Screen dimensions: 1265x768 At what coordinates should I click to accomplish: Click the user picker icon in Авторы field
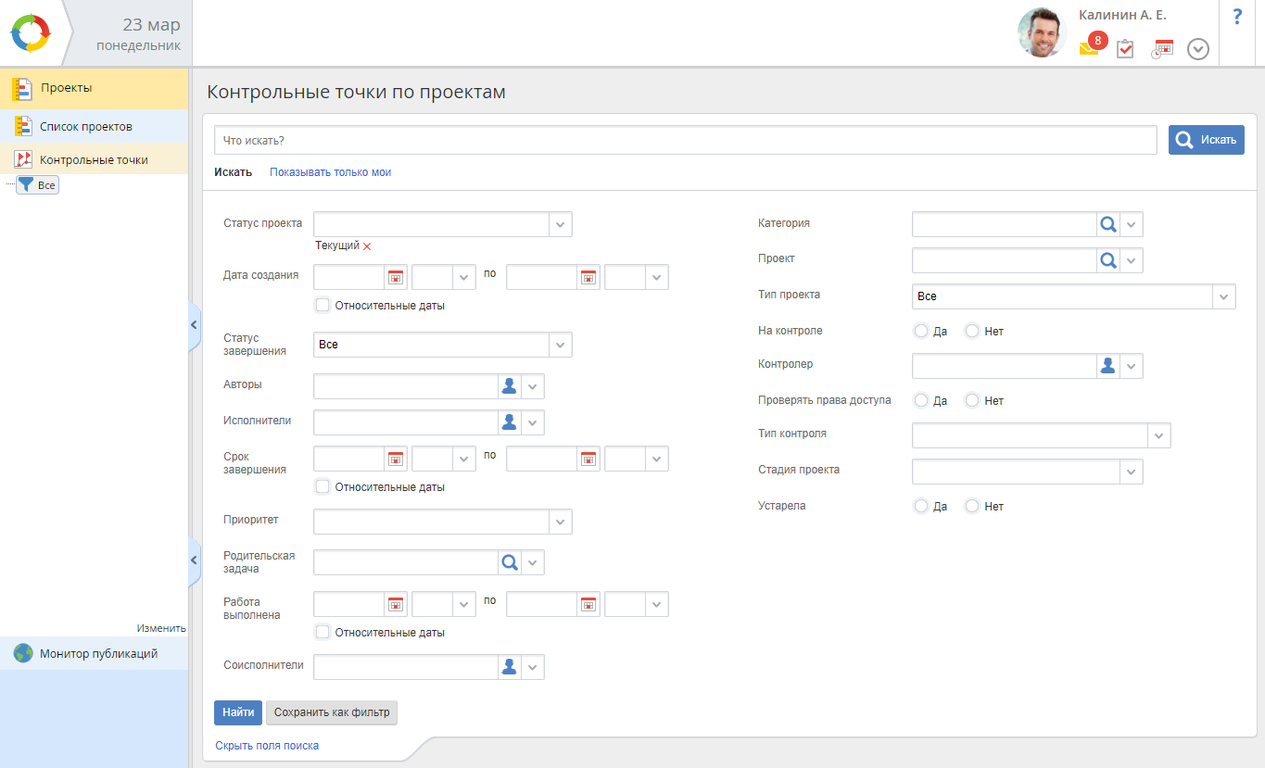coord(509,386)
